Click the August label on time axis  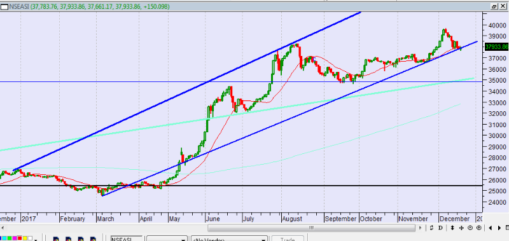[x=292, y=219]
